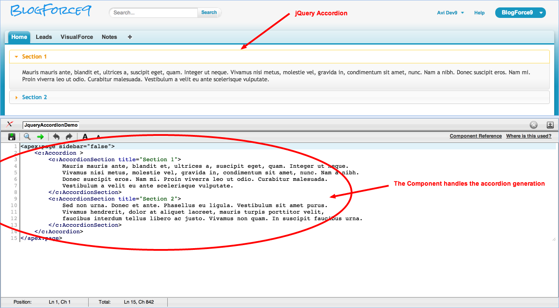Expand Section 2 of the accordion

35,97
